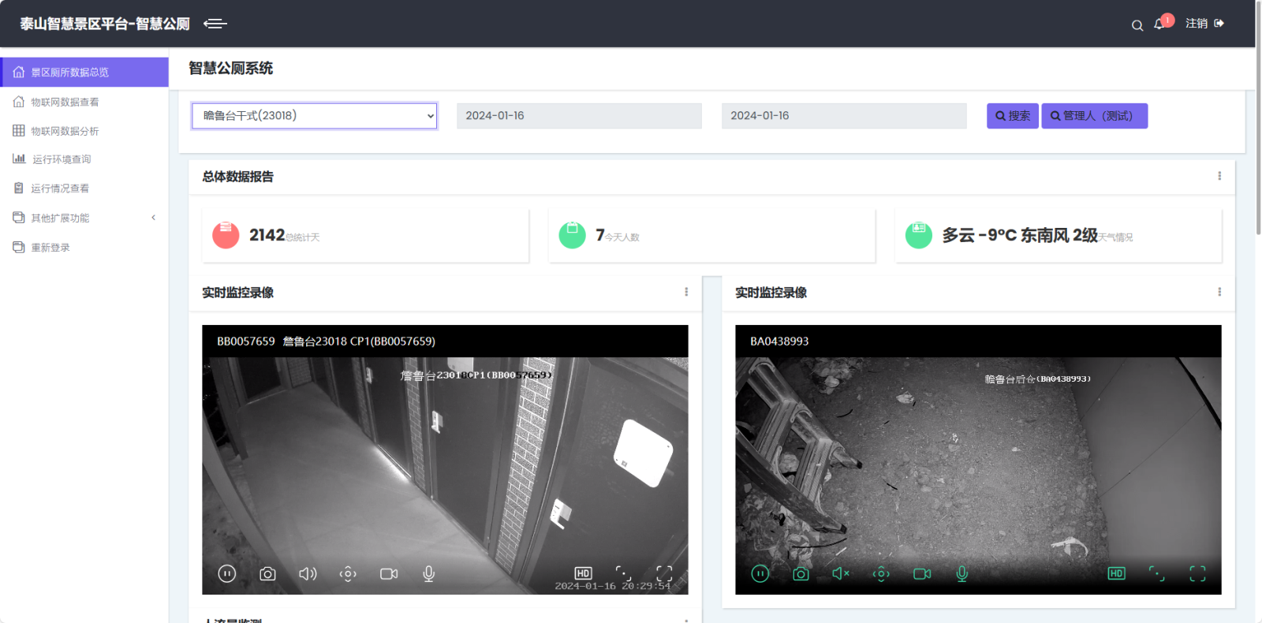
Task: Open the search icon in the top bar
Action: 1137,25
